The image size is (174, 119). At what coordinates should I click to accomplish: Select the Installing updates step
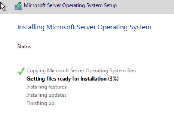[x=46, y=95]
